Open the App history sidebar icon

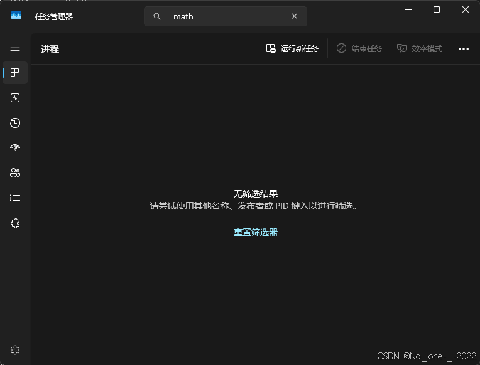pyautogui.click(x=15, y=123)
